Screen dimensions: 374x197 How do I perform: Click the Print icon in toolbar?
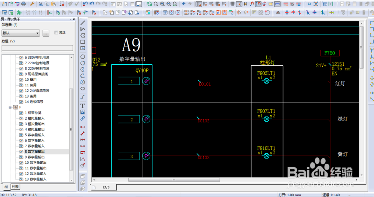click(x=24, y=4)
